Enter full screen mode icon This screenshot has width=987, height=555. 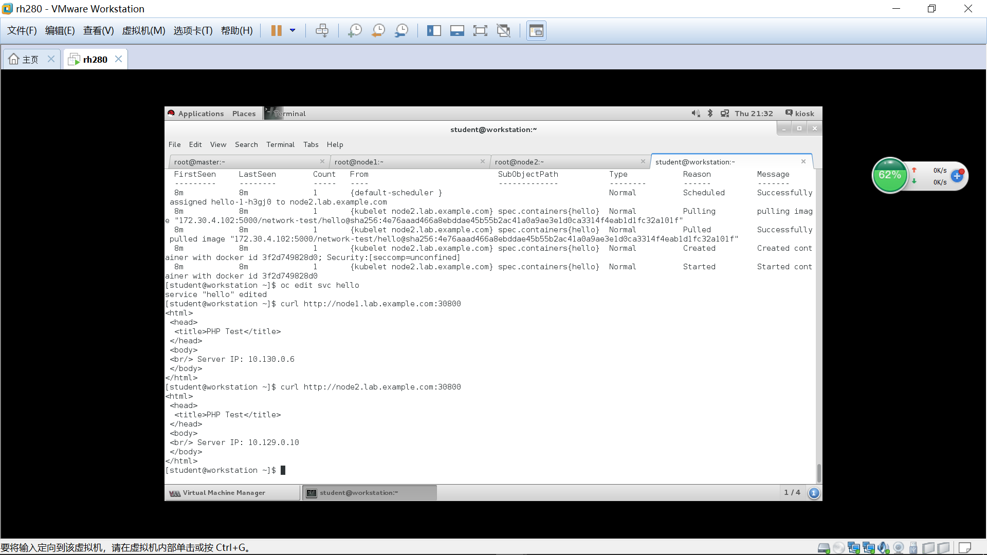[480, 31]
